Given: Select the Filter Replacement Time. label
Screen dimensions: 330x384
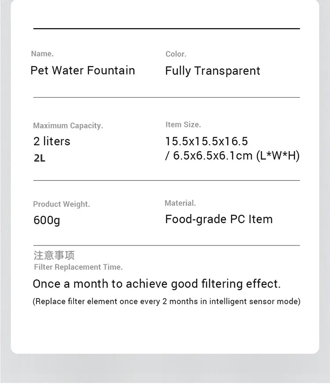Looking at the screenshot, I should click(78, 267).
